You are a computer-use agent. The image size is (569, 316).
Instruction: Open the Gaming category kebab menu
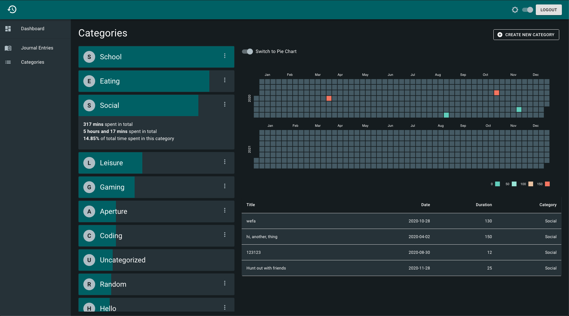click(225, 186)
